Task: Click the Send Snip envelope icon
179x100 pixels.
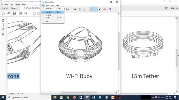Action: [x=84, y=9]
